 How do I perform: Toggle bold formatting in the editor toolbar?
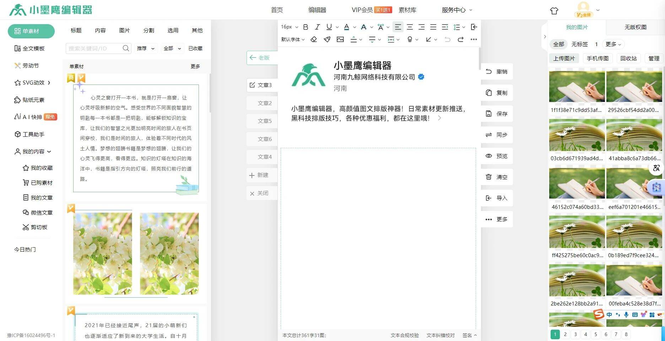[306, 27]
